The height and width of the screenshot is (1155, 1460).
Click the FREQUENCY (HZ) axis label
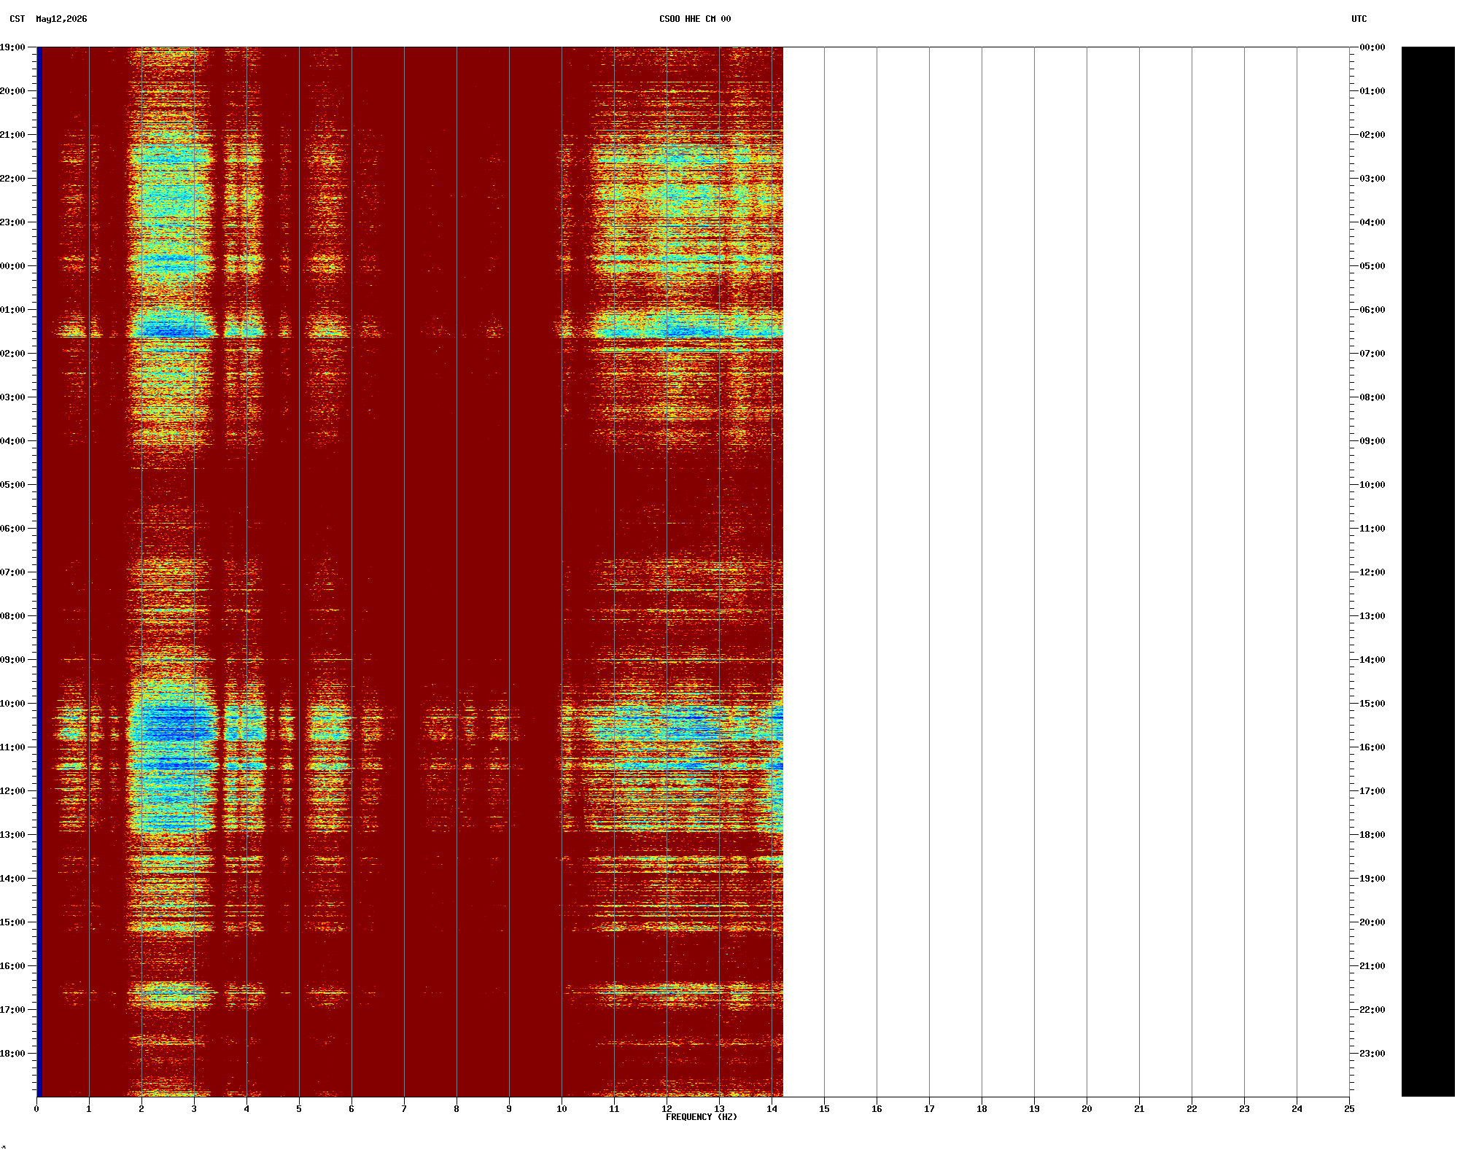point(701,1117)
